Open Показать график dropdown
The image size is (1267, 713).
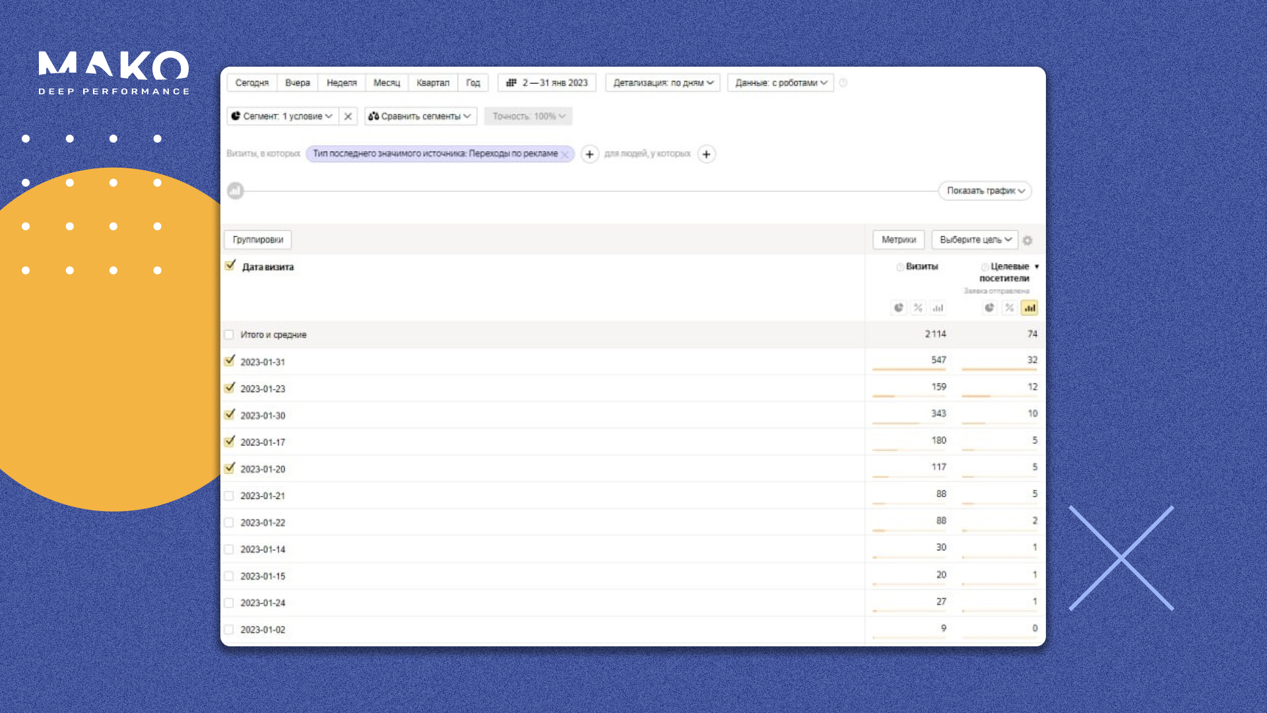pyautogui.click(x=985, y=191)
